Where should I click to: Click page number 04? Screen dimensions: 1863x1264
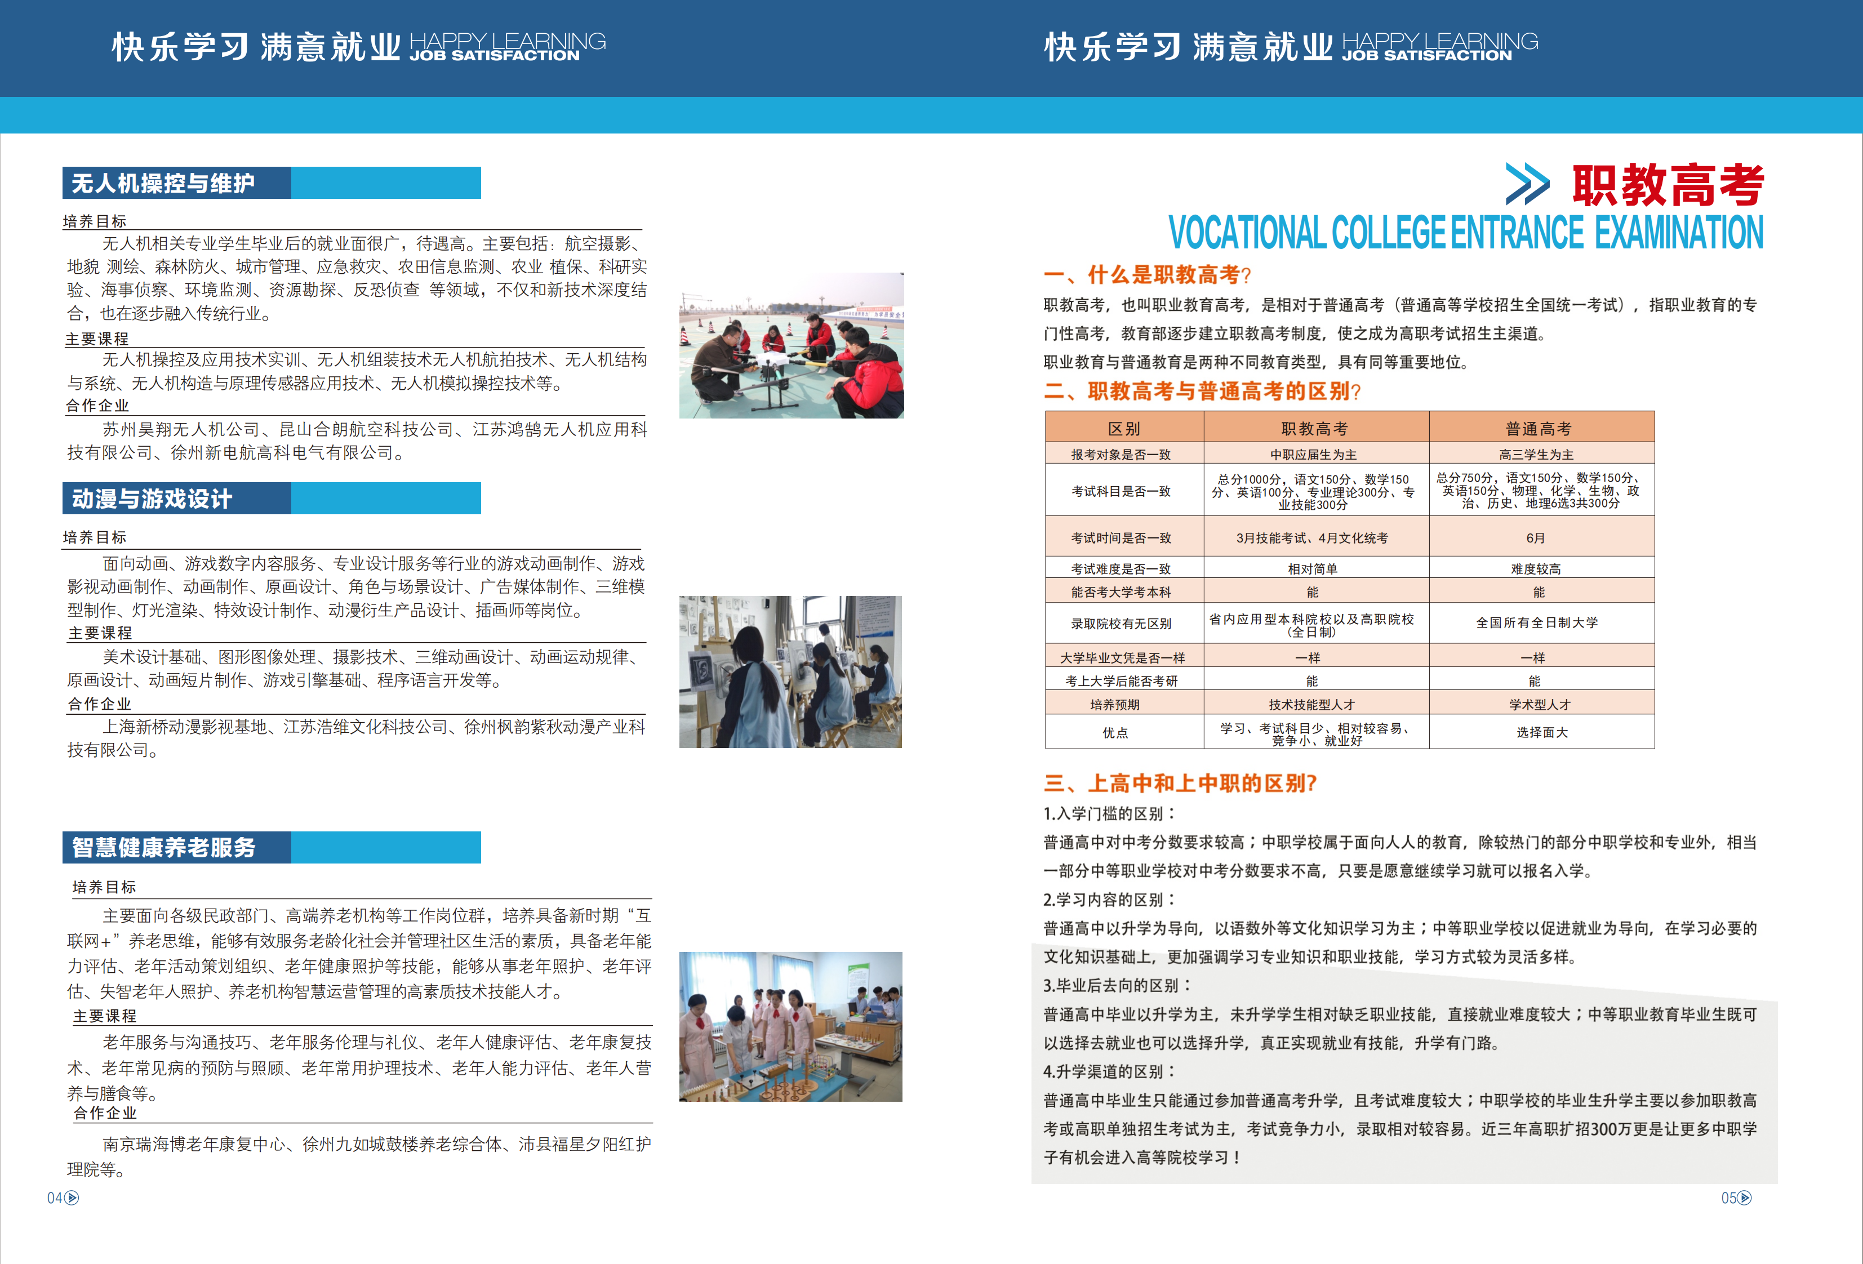pos(55,1198)
